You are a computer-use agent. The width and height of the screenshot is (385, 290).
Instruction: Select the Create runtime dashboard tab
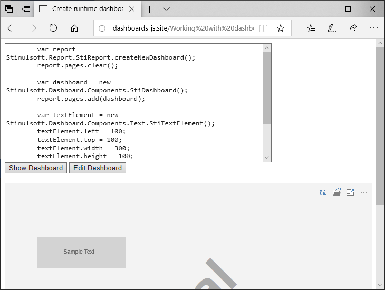[x=88, y=9]
